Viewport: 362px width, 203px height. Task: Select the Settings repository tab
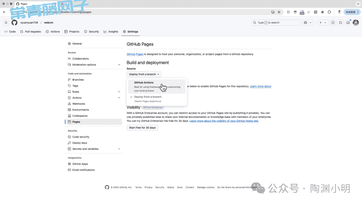click(130, 32)
